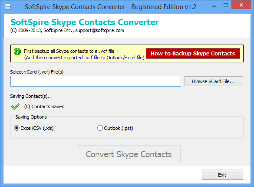Click the green info icon

point(17,52)
